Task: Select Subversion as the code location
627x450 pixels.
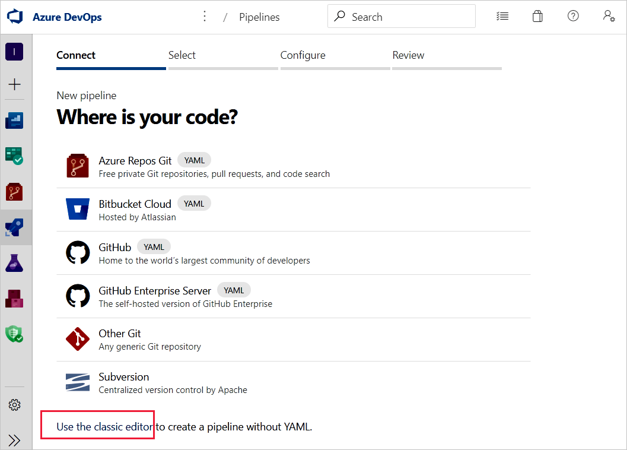Action: tap(123, 377)
